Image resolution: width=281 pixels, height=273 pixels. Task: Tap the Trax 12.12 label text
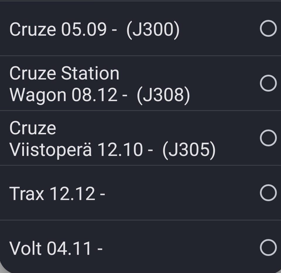coord(57,193)
